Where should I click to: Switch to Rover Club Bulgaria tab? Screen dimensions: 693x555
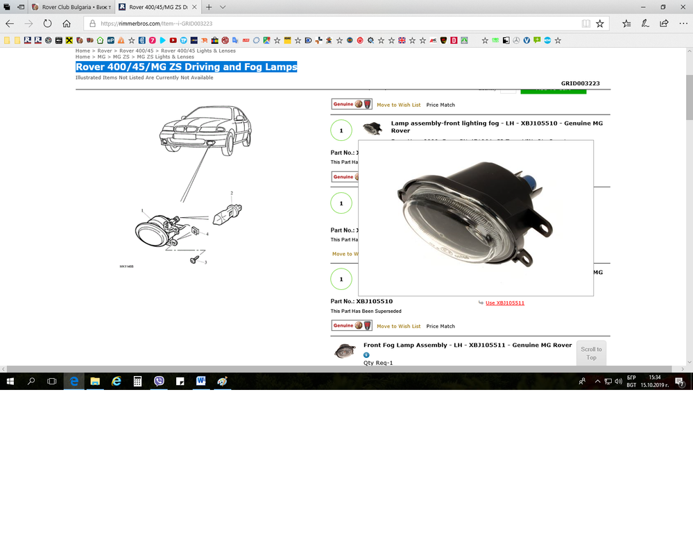coord(71,7)
